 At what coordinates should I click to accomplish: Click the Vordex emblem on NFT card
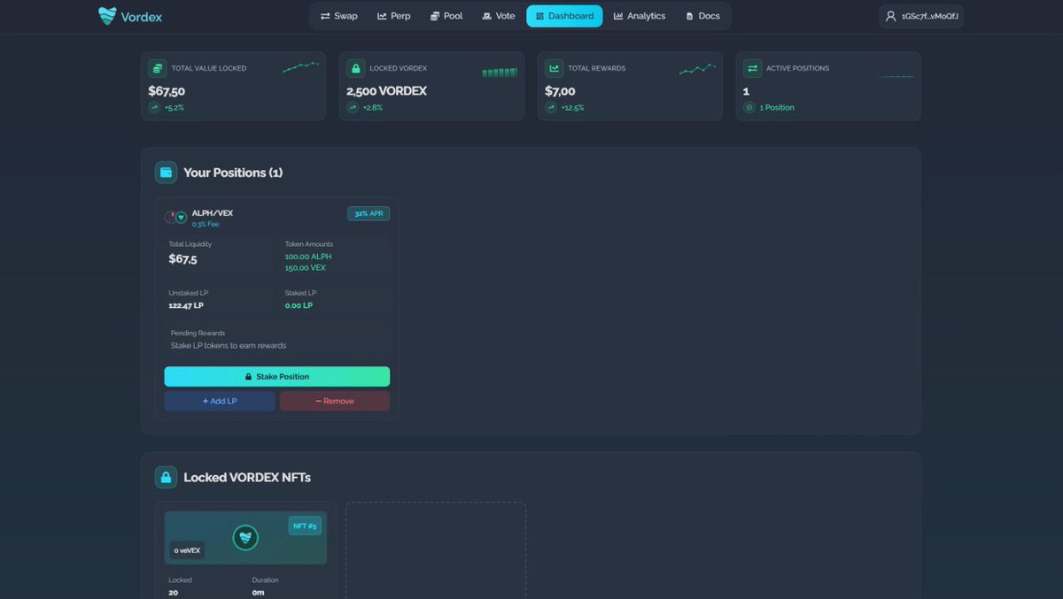(245, 537)
